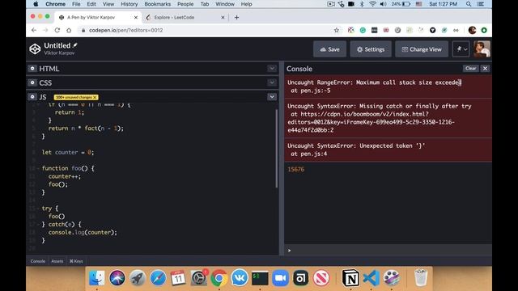Viewport: 518px width, 291px height.
Task: Open the pin dropdown next to Change View
Action: pyautogui.click(x=461, y=49)
